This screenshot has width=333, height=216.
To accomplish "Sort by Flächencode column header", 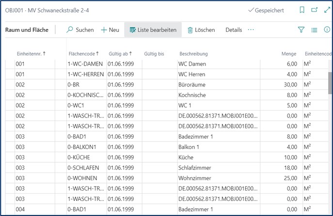I will coord(84,54).
